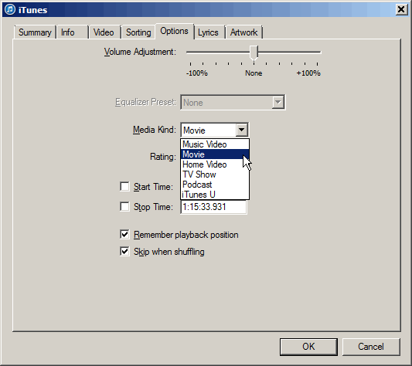
Task: Uncheck Remember playback position
Action: 124,235
